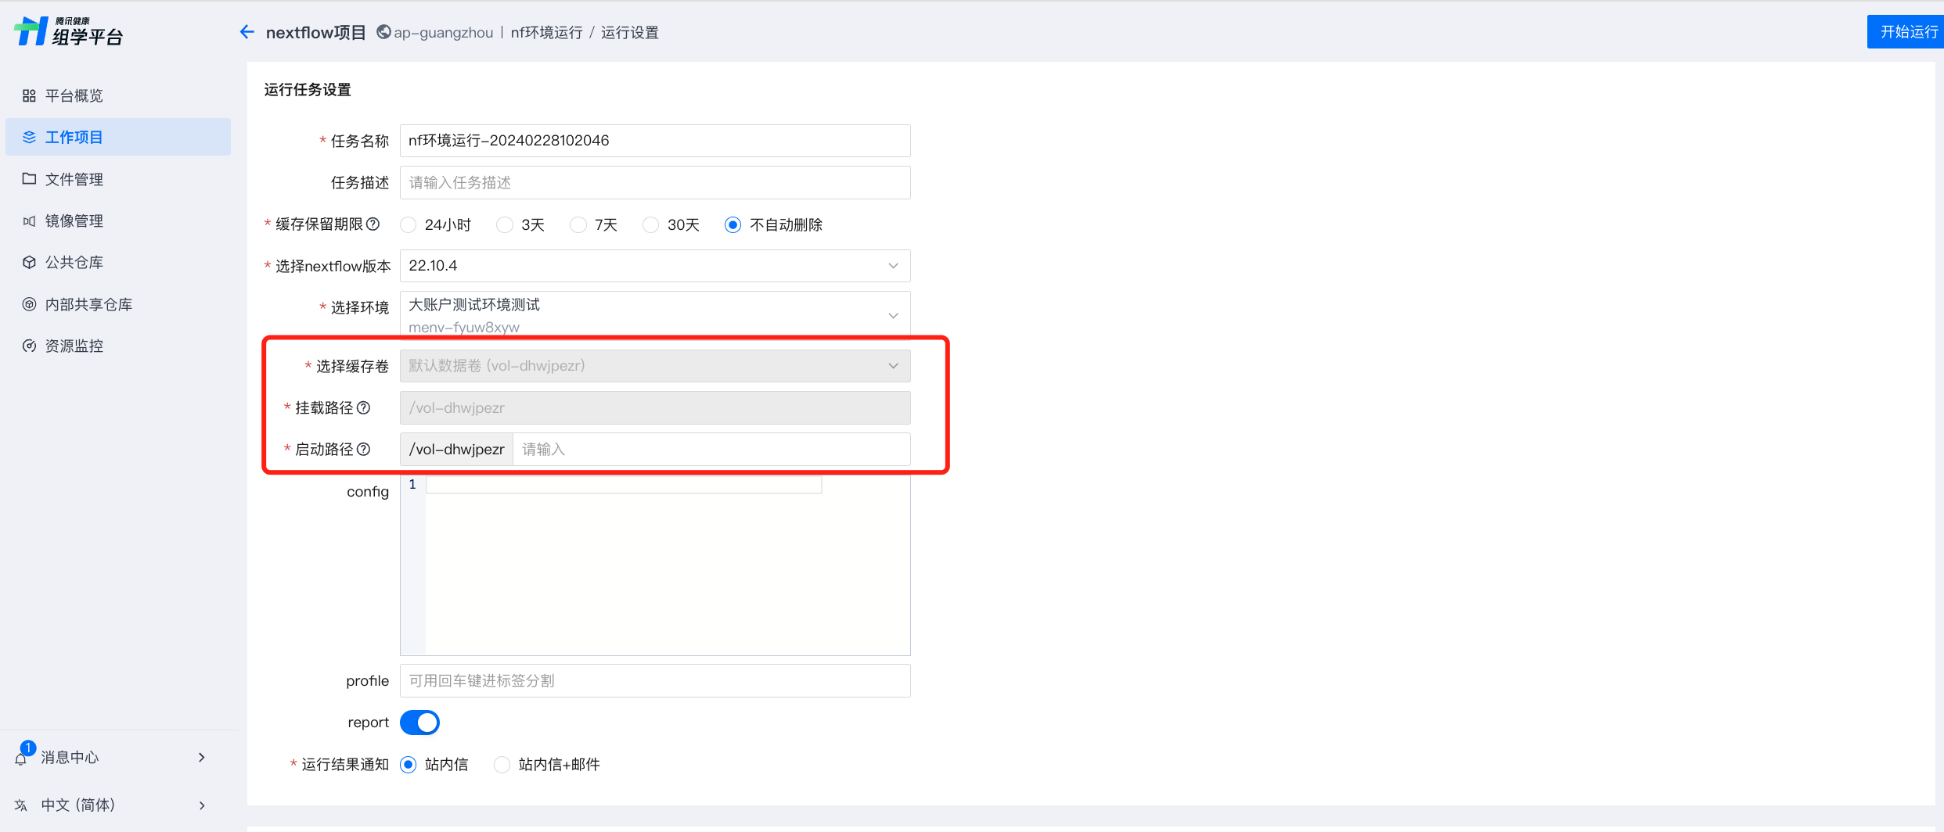Click the language translate icon
The width and height of the screenshot is (1944, 832).
21,805
